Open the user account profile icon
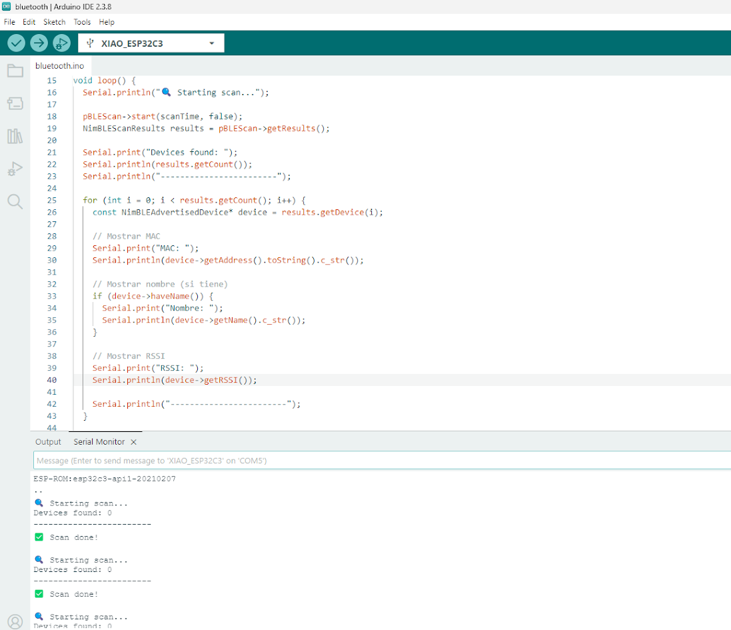The image size is (731, 630). pyautogui.click(x=15, y=621)
